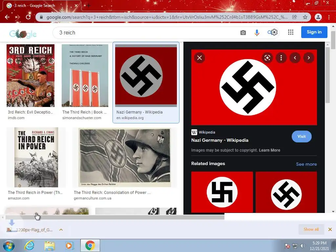
Task: Click the horizontal scrollbar
Action: (115, 217)
